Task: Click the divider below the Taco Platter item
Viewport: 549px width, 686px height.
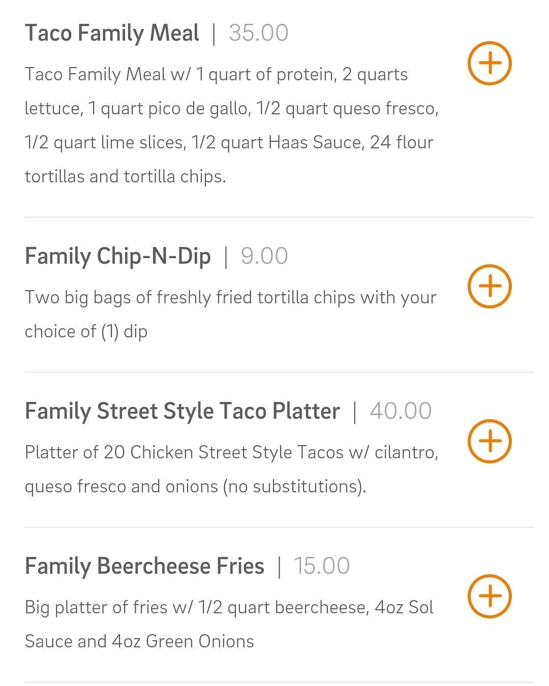Action: 279,527
